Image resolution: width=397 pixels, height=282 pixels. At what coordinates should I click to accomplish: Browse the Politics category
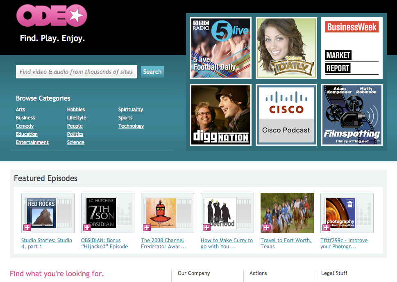[x=75, y=134]
